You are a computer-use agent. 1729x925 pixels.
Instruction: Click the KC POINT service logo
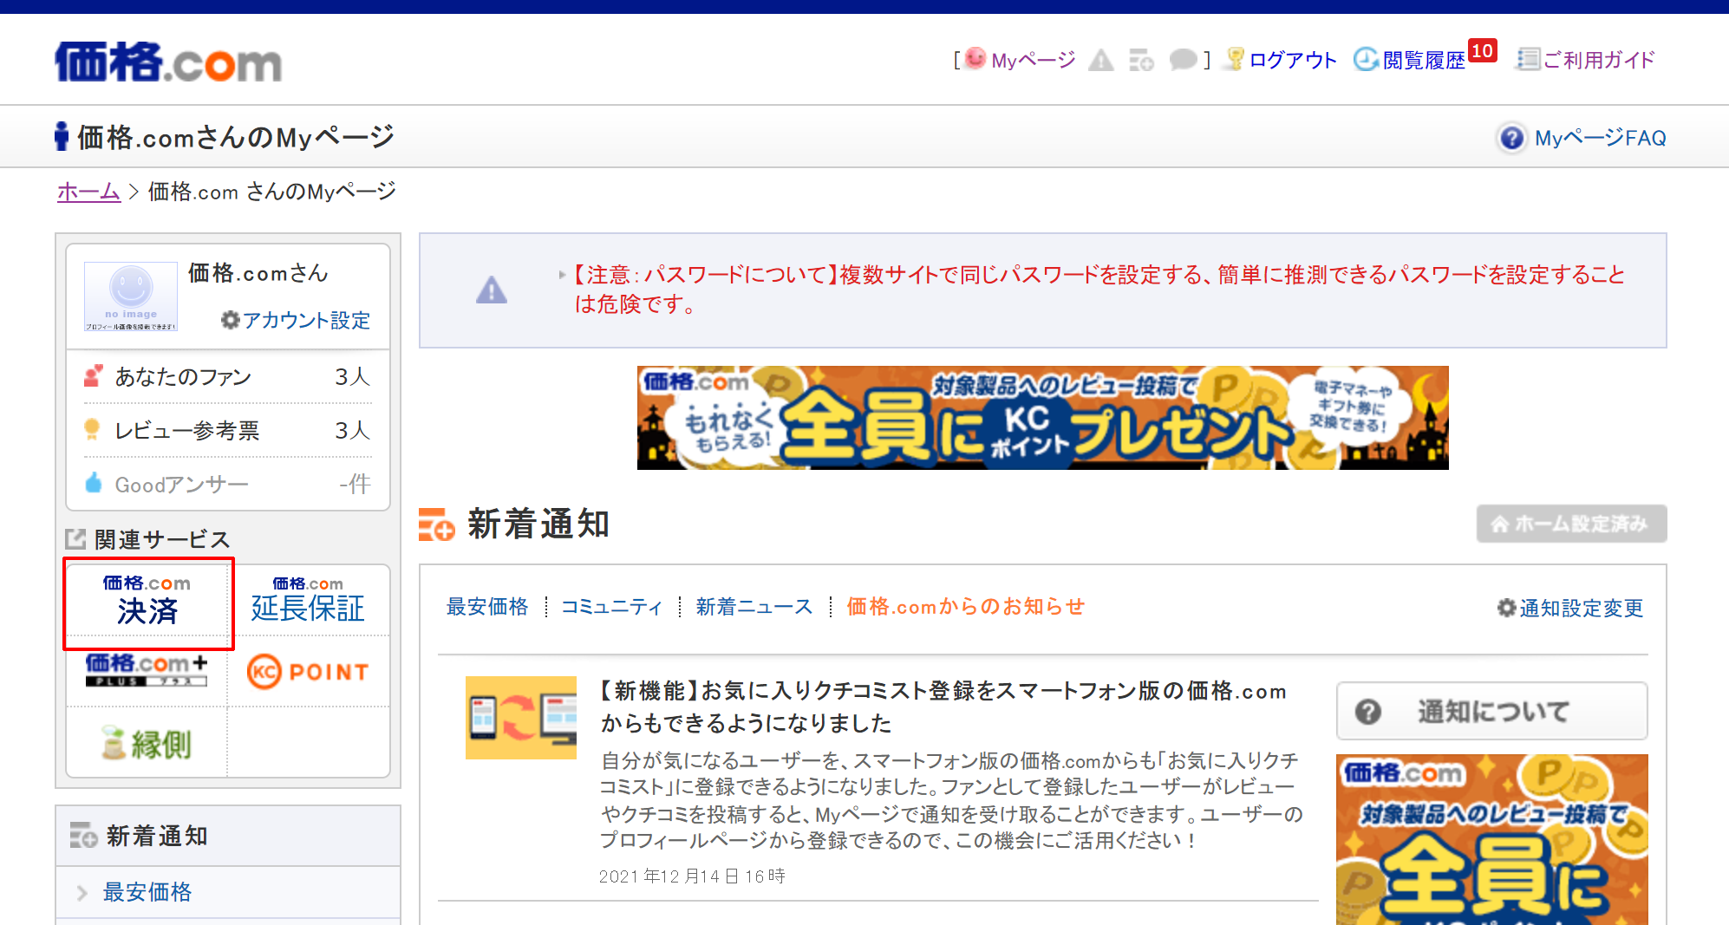pos(308,672)
